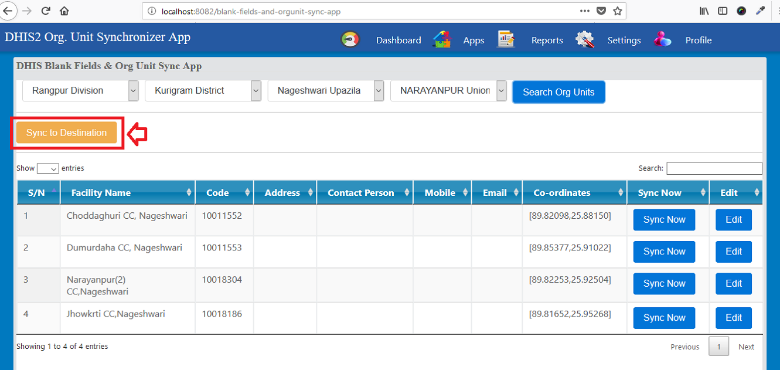The image size is (780, 370).
Task: Edit the Dumurdaha CC, Nageshwari row
Action: coord(734,252)
